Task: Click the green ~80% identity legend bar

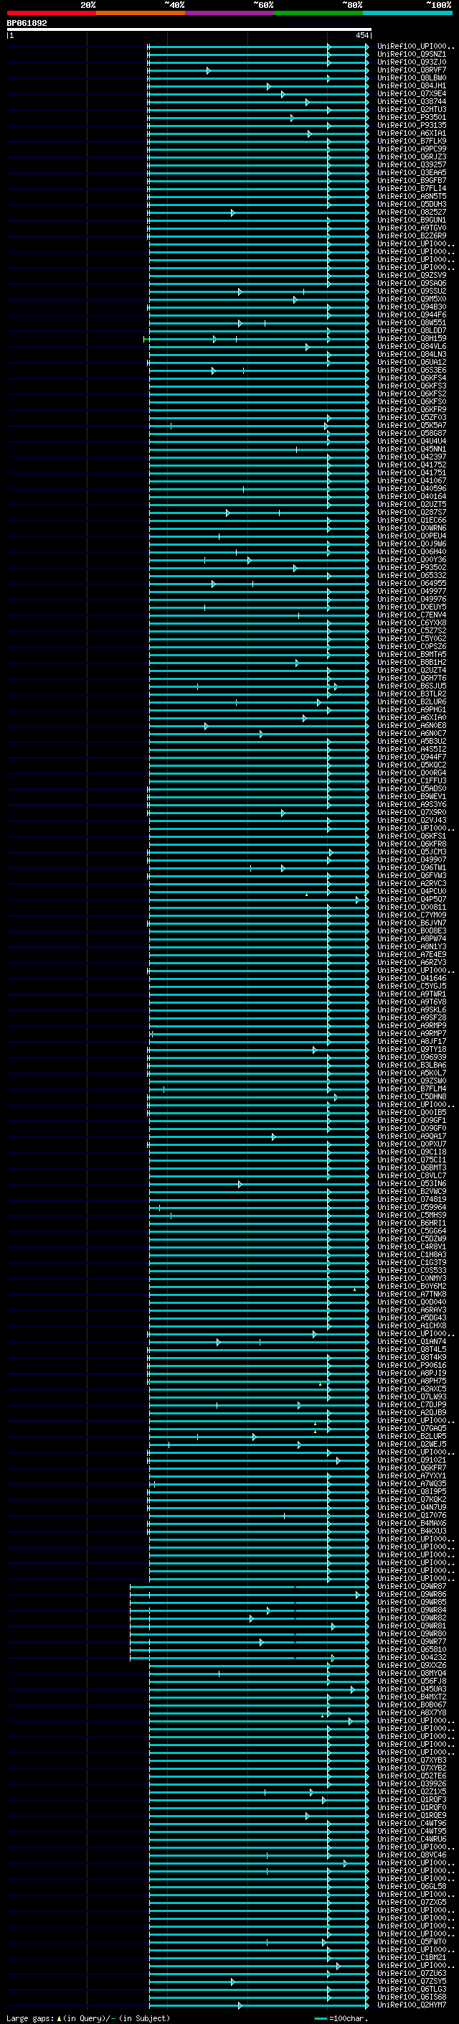Action: [318, 13]
